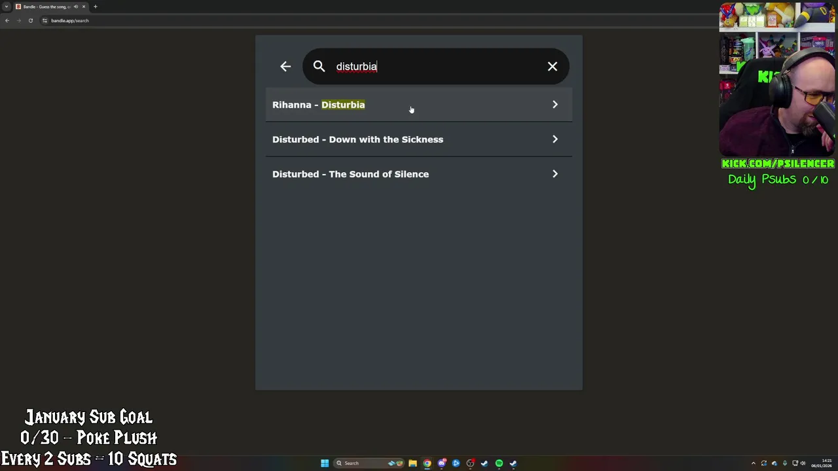Open the Chrome tab search dropdown
The width and height of the screenshot is (838, 471).
(7, 7)
